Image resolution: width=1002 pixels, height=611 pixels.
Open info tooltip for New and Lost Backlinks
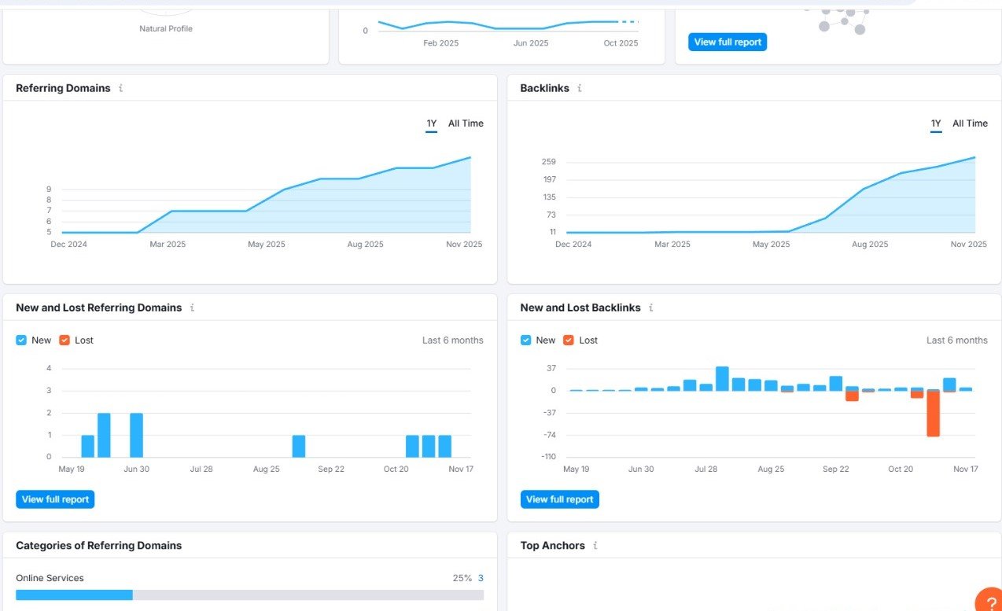coord(650,307)
